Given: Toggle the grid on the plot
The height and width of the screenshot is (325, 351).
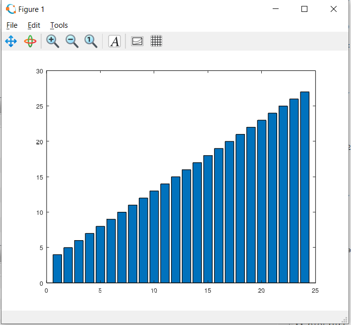Looking at the screenshot, I should pos(156,41).
